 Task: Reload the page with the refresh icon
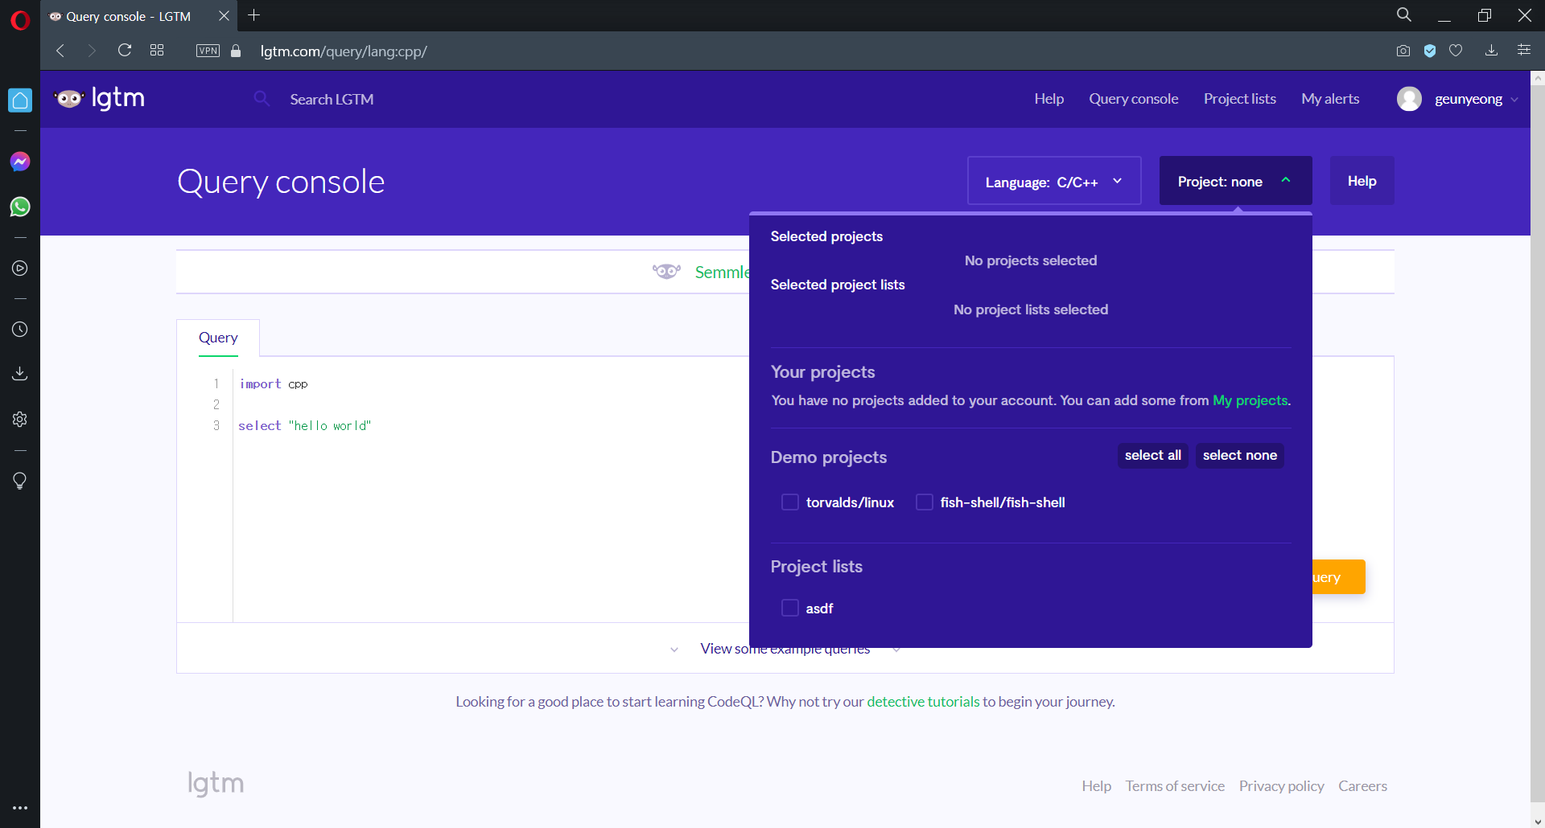point(125,51)
